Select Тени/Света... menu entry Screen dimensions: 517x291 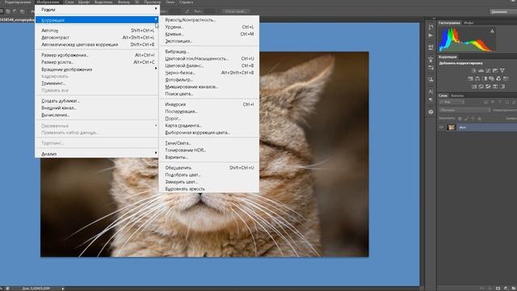click(x=209, y=143)
